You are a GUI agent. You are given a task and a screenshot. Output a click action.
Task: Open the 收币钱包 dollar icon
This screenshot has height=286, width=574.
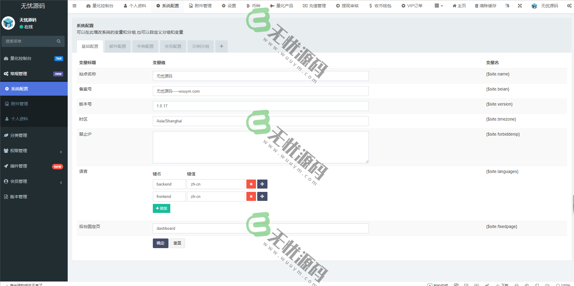click(x=380, y=5)
